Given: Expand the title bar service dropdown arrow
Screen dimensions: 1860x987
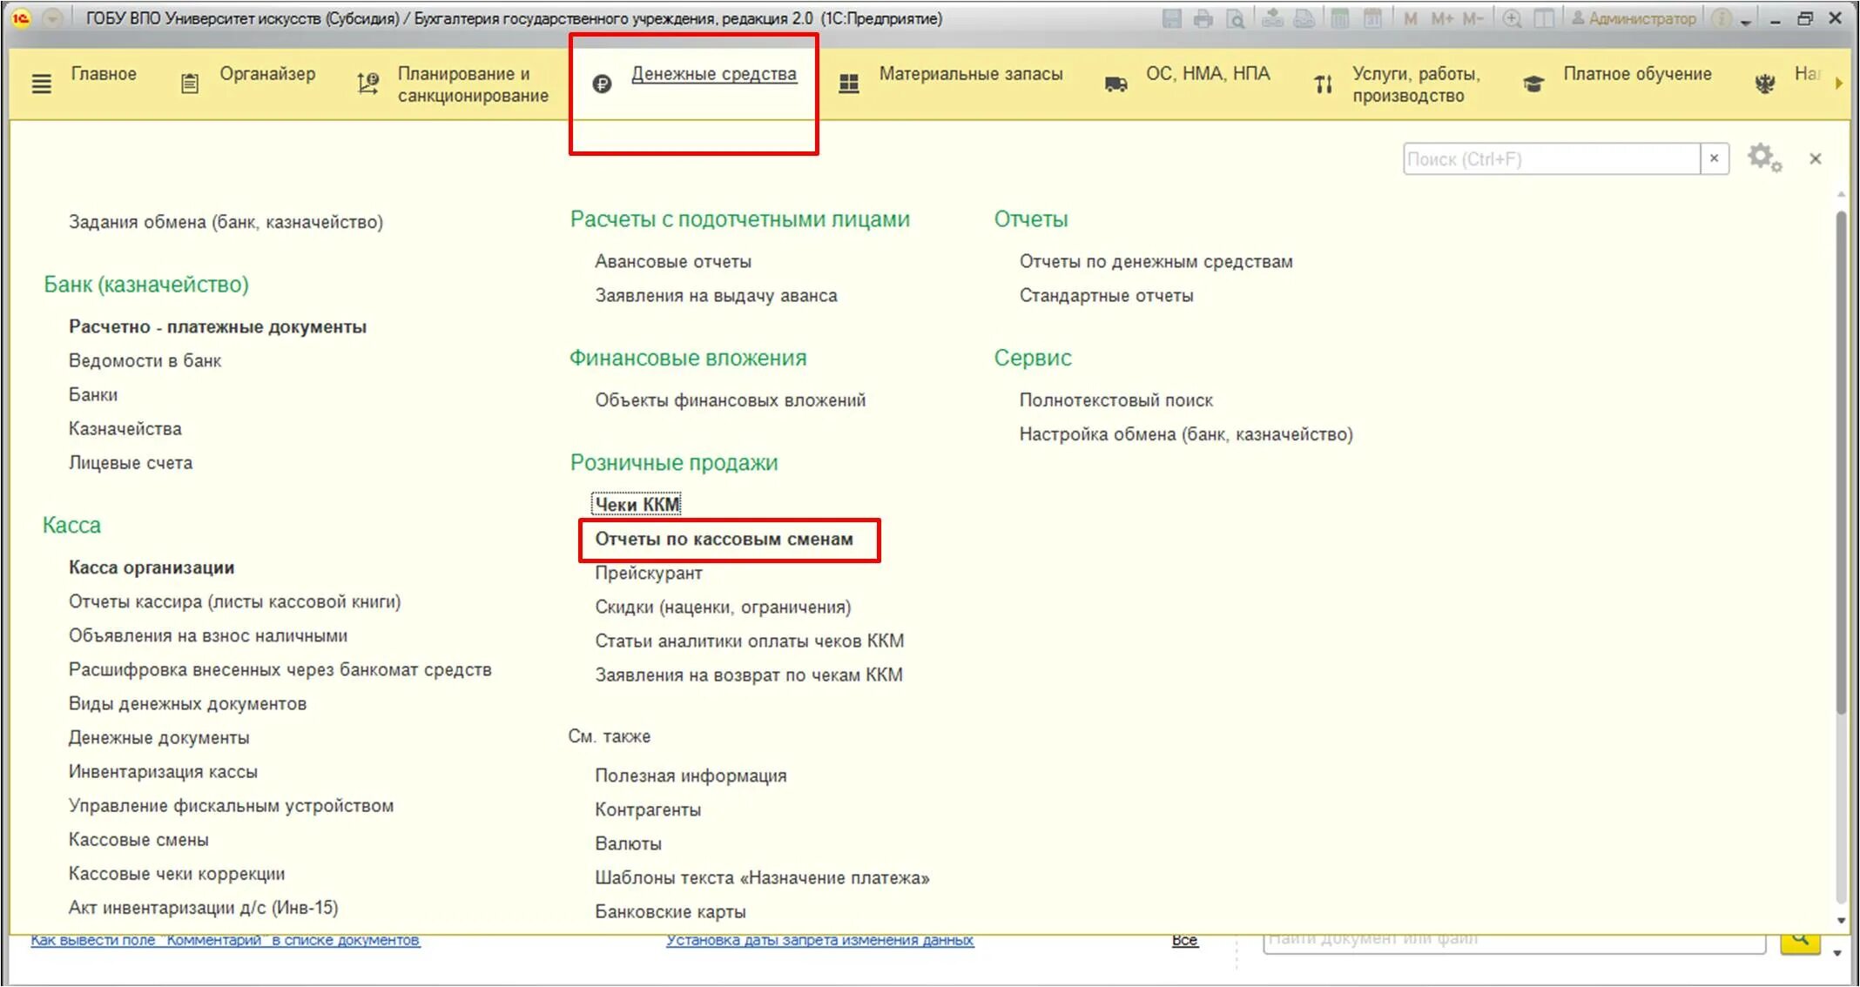Looking at the screenshot, I should coord(1745,21).
